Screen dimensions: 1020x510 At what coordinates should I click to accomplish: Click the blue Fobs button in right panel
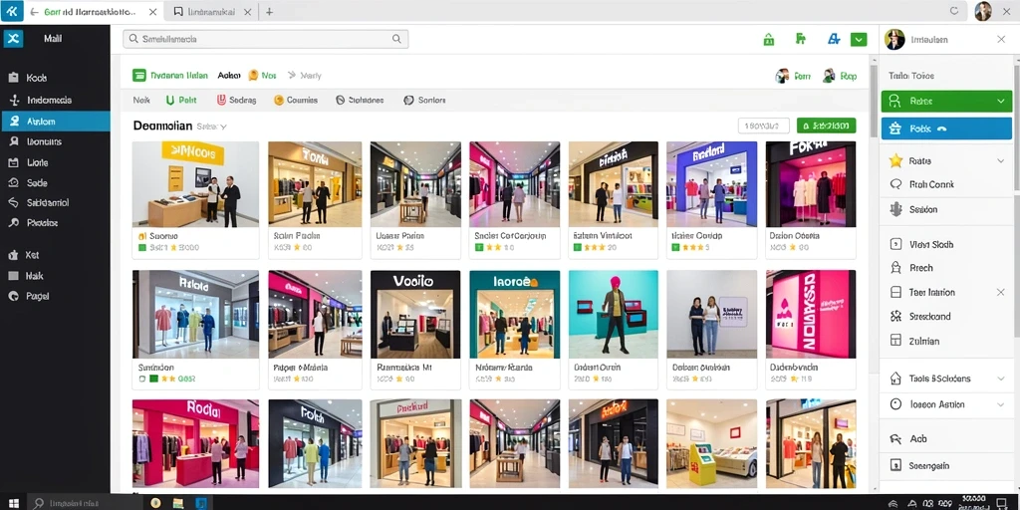946,128
